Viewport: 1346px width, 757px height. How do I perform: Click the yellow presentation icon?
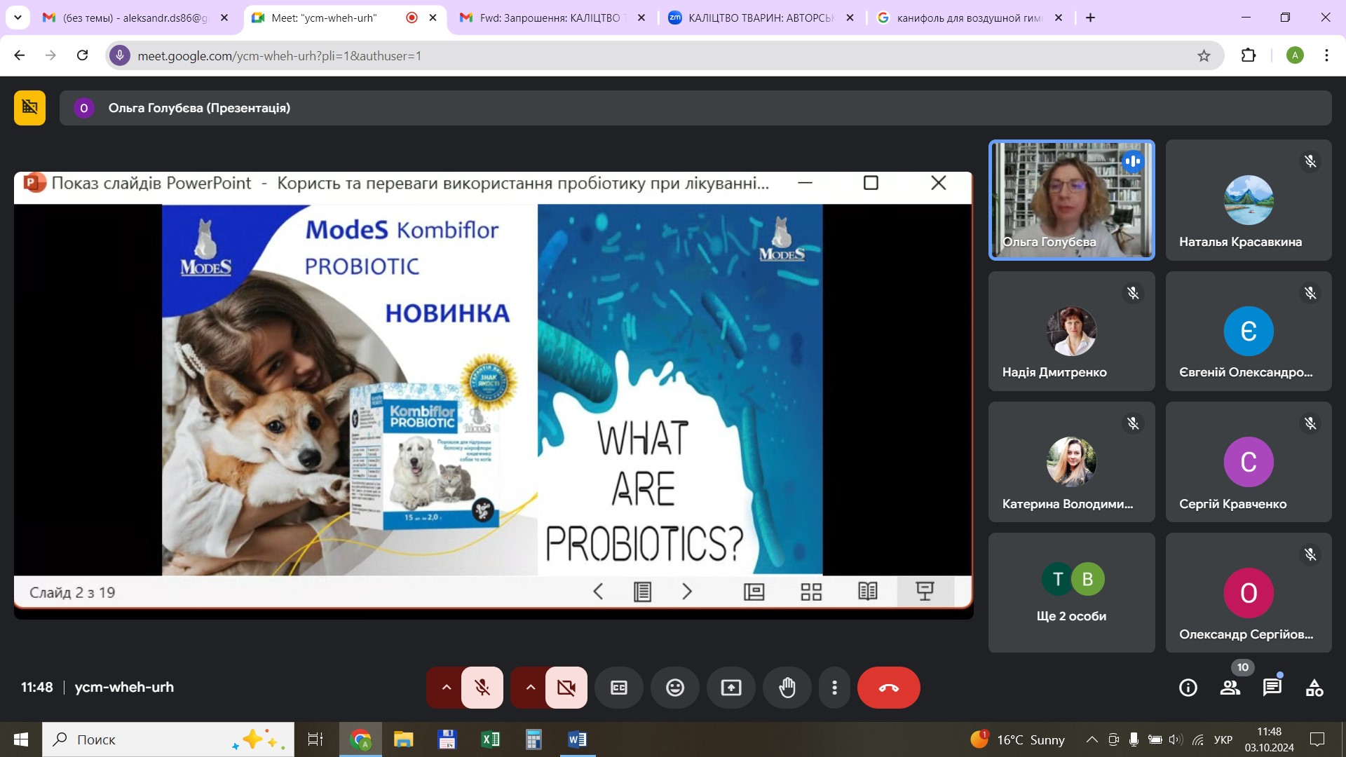(x=29, y=107)
